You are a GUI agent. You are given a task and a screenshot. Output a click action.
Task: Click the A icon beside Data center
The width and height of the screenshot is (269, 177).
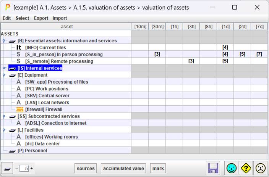[18, 143]
